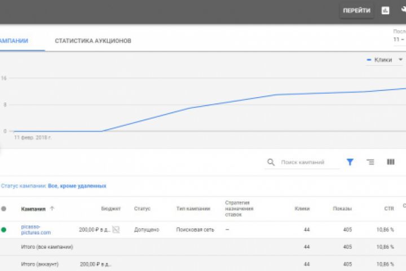406x271 pixels.
Task: Click the reports chart icon in header
Action: (386, 10)
